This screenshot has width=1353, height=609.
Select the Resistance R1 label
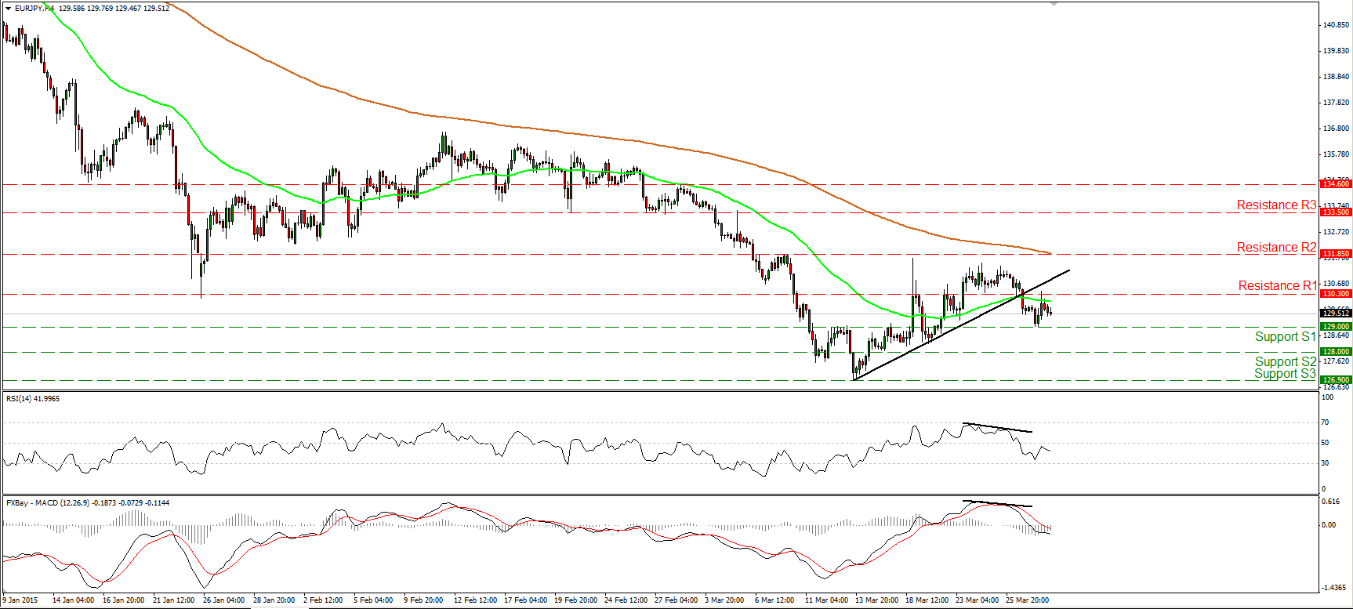coord(1278,286)
